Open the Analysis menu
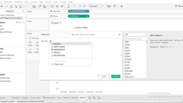 pyautogui.click(x=34, y=2)
